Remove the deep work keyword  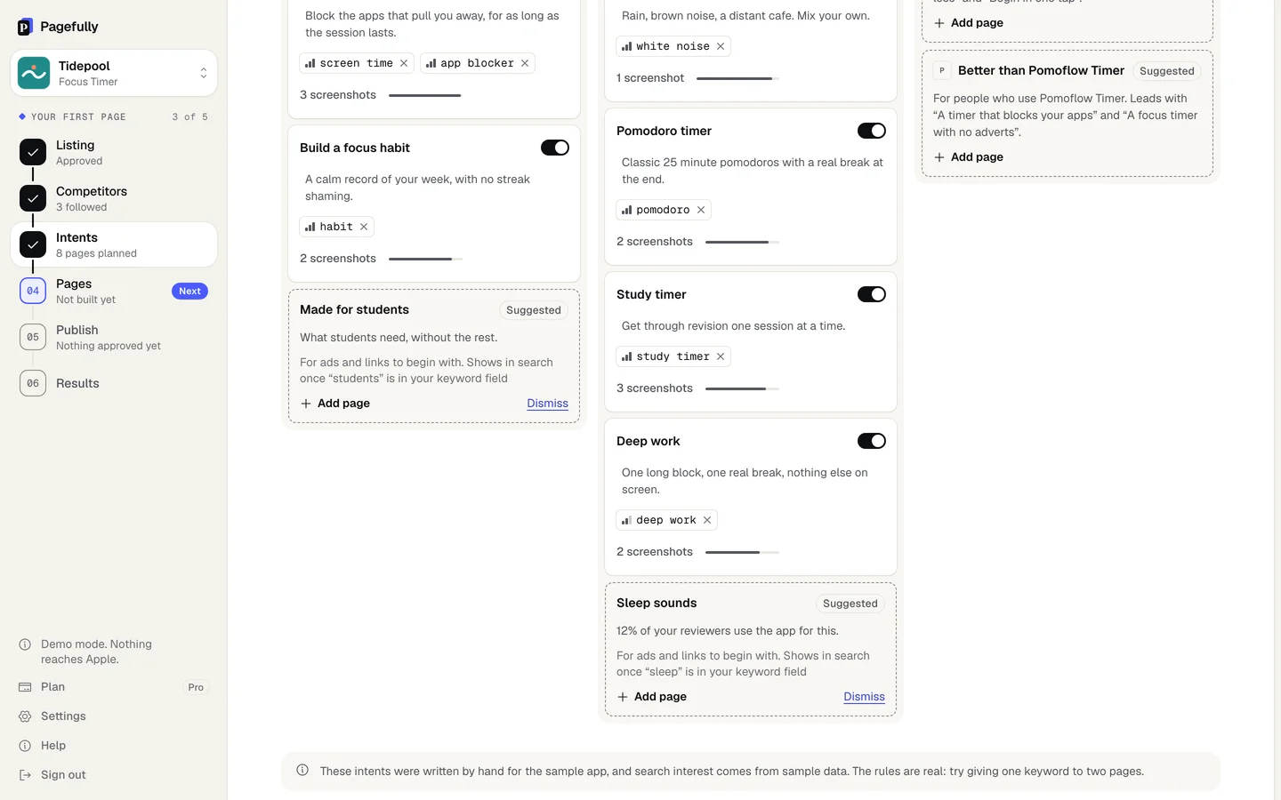click(707, 520)
